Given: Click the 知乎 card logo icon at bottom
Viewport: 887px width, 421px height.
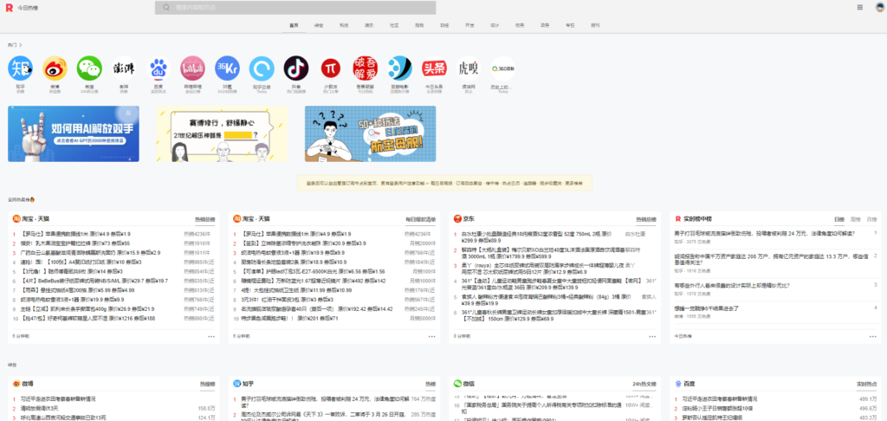Looking at the screenshot, I should coord(237,384).
